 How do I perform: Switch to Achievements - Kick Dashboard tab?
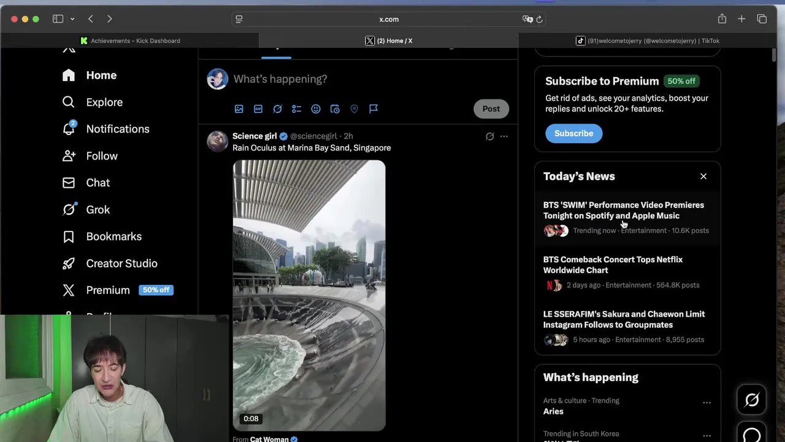click(130, 41)
